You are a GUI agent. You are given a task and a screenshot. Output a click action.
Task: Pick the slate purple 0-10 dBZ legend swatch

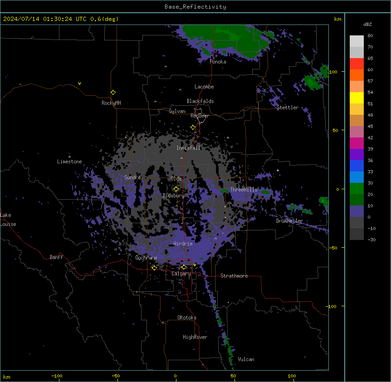pos(357,211)
